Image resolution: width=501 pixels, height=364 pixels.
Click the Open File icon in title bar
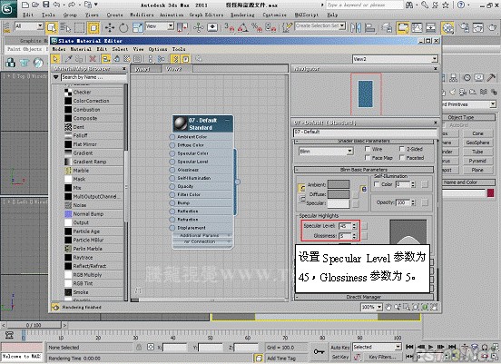(35, 5)
